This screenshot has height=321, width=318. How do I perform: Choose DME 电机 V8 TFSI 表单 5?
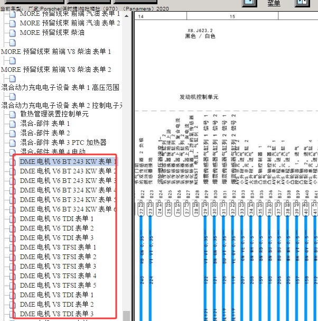click(x=58, y=285)
